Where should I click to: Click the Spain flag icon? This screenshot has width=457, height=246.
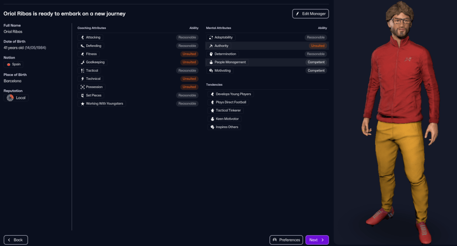click(8, 64)
